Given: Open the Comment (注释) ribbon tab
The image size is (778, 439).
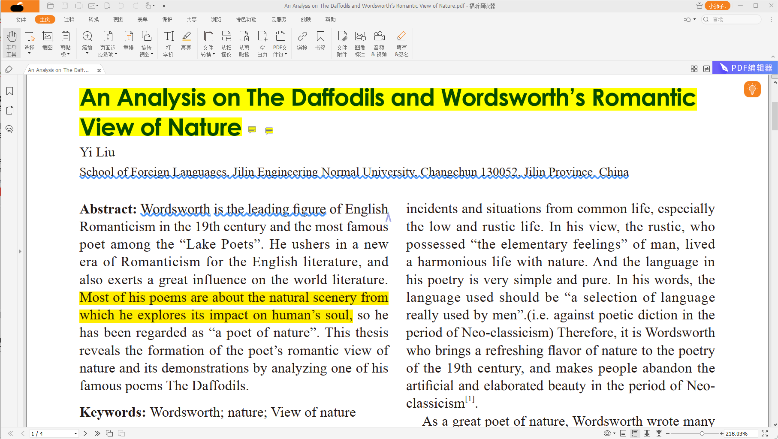Looking at the screenshot, I should 69,19.
